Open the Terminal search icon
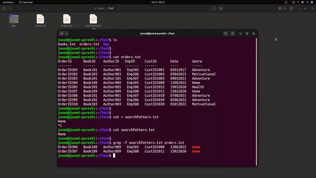Viewport: 316px width, 178px height. [226, 34]
